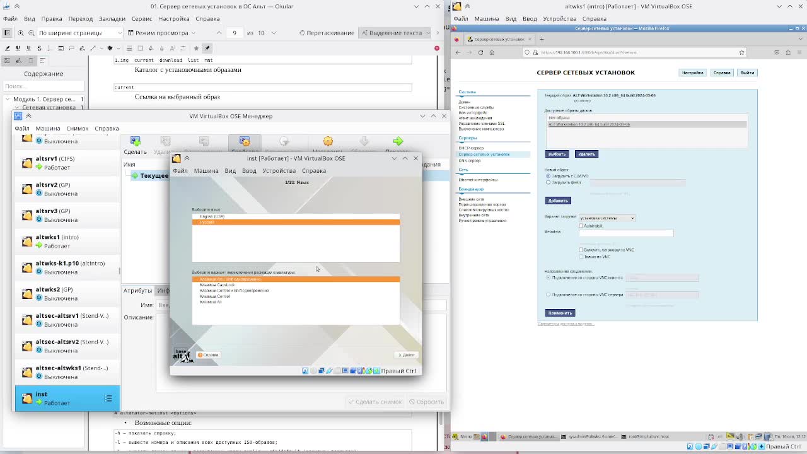Viewport: 807px width, 454px height.
Task: Open Режим просмотра view mode dropdown
Action: pos(161,33)
